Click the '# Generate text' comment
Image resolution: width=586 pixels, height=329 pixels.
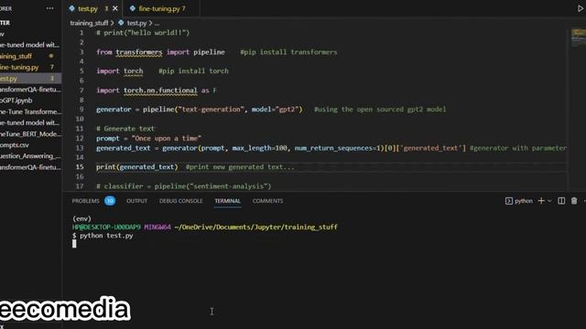tap(125, 129)
